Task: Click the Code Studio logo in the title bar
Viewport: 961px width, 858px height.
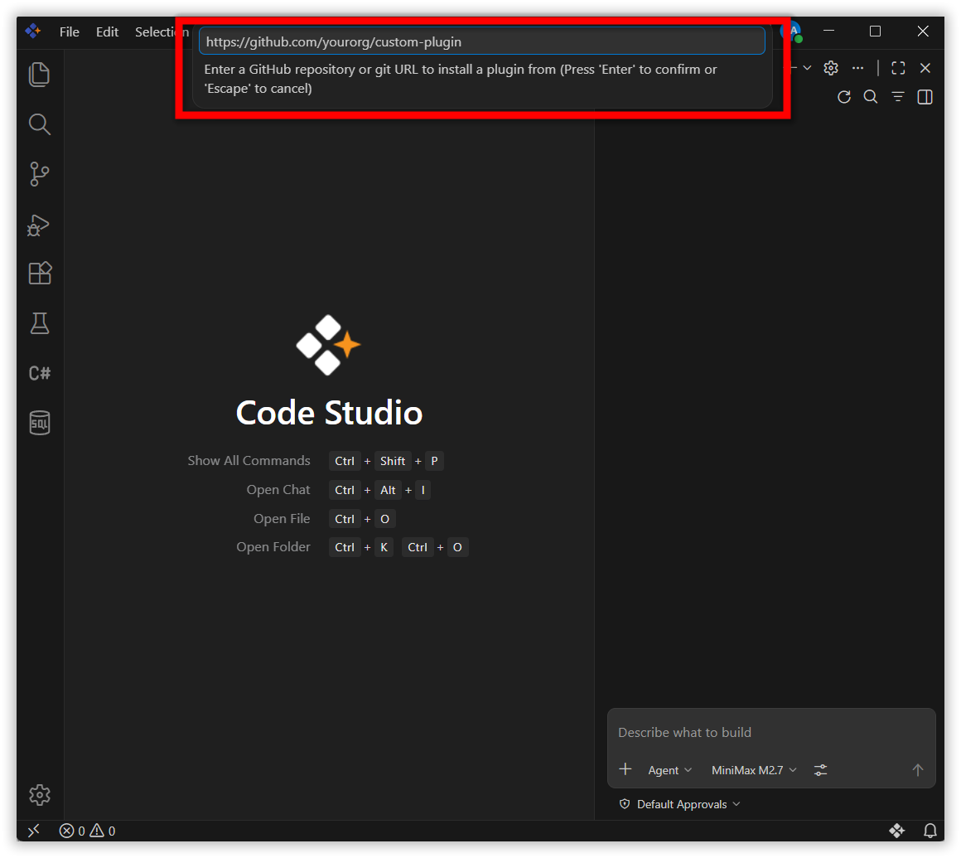Action: coord(33,31)
